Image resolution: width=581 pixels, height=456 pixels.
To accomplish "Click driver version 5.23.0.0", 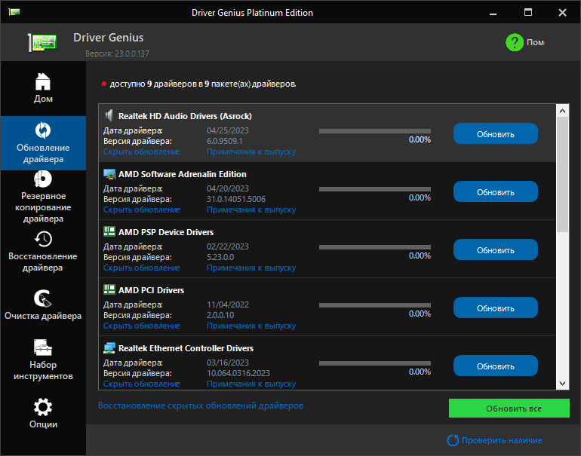I will point(220,257).
